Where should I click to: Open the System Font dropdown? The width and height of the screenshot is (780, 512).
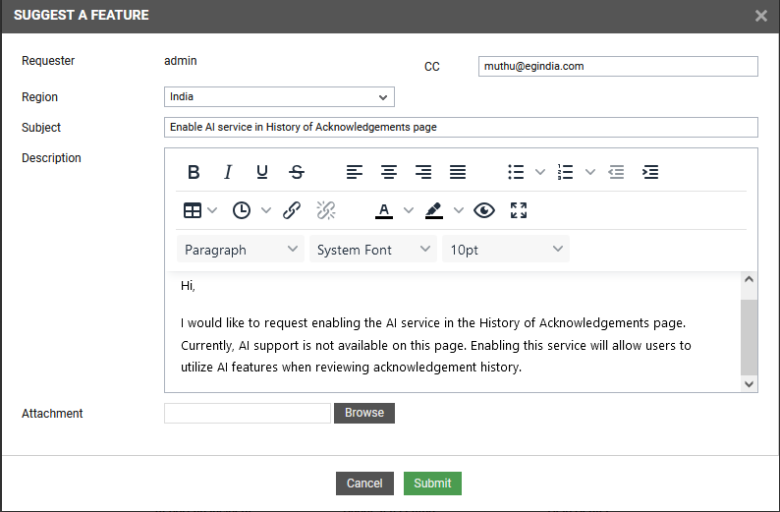click(373, 250)
